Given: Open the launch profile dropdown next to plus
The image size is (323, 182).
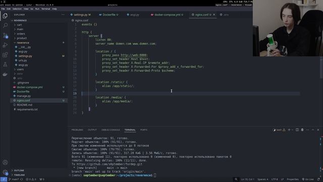Looking at the screenshot, I should tap(292, 130).
